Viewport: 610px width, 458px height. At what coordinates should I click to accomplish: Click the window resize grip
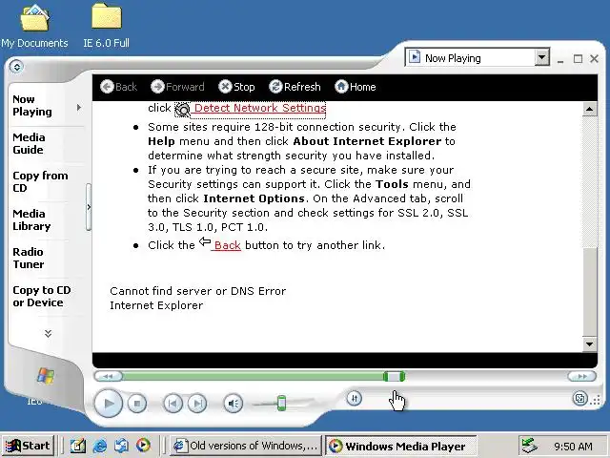[x=595, y=400]
